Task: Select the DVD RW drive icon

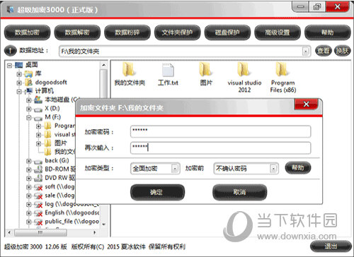Action: pyautogui.click(x=38, y=178)
